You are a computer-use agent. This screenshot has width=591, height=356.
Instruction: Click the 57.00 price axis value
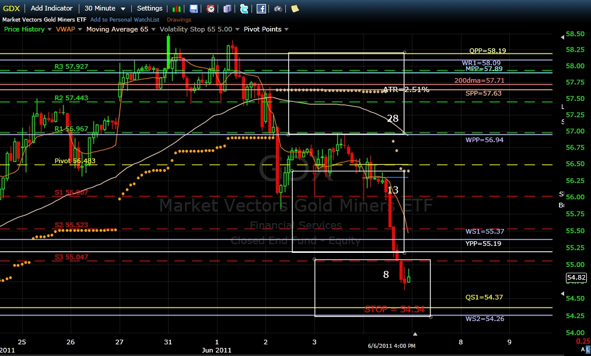(x=575, y=131)
